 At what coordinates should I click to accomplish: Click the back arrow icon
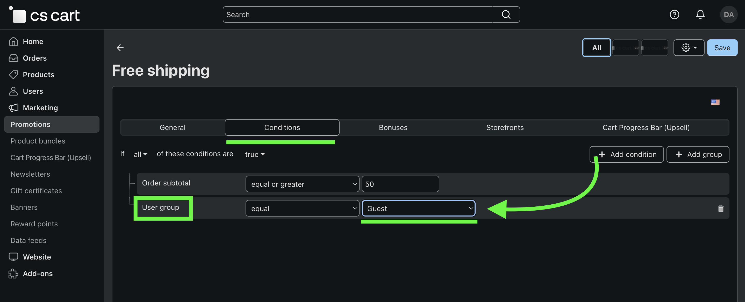tap(120, 47)
